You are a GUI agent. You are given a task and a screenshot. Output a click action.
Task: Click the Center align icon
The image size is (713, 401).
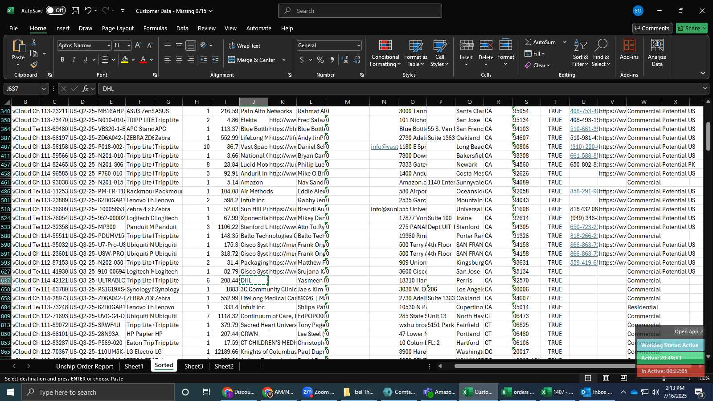(x=179, y=60)
